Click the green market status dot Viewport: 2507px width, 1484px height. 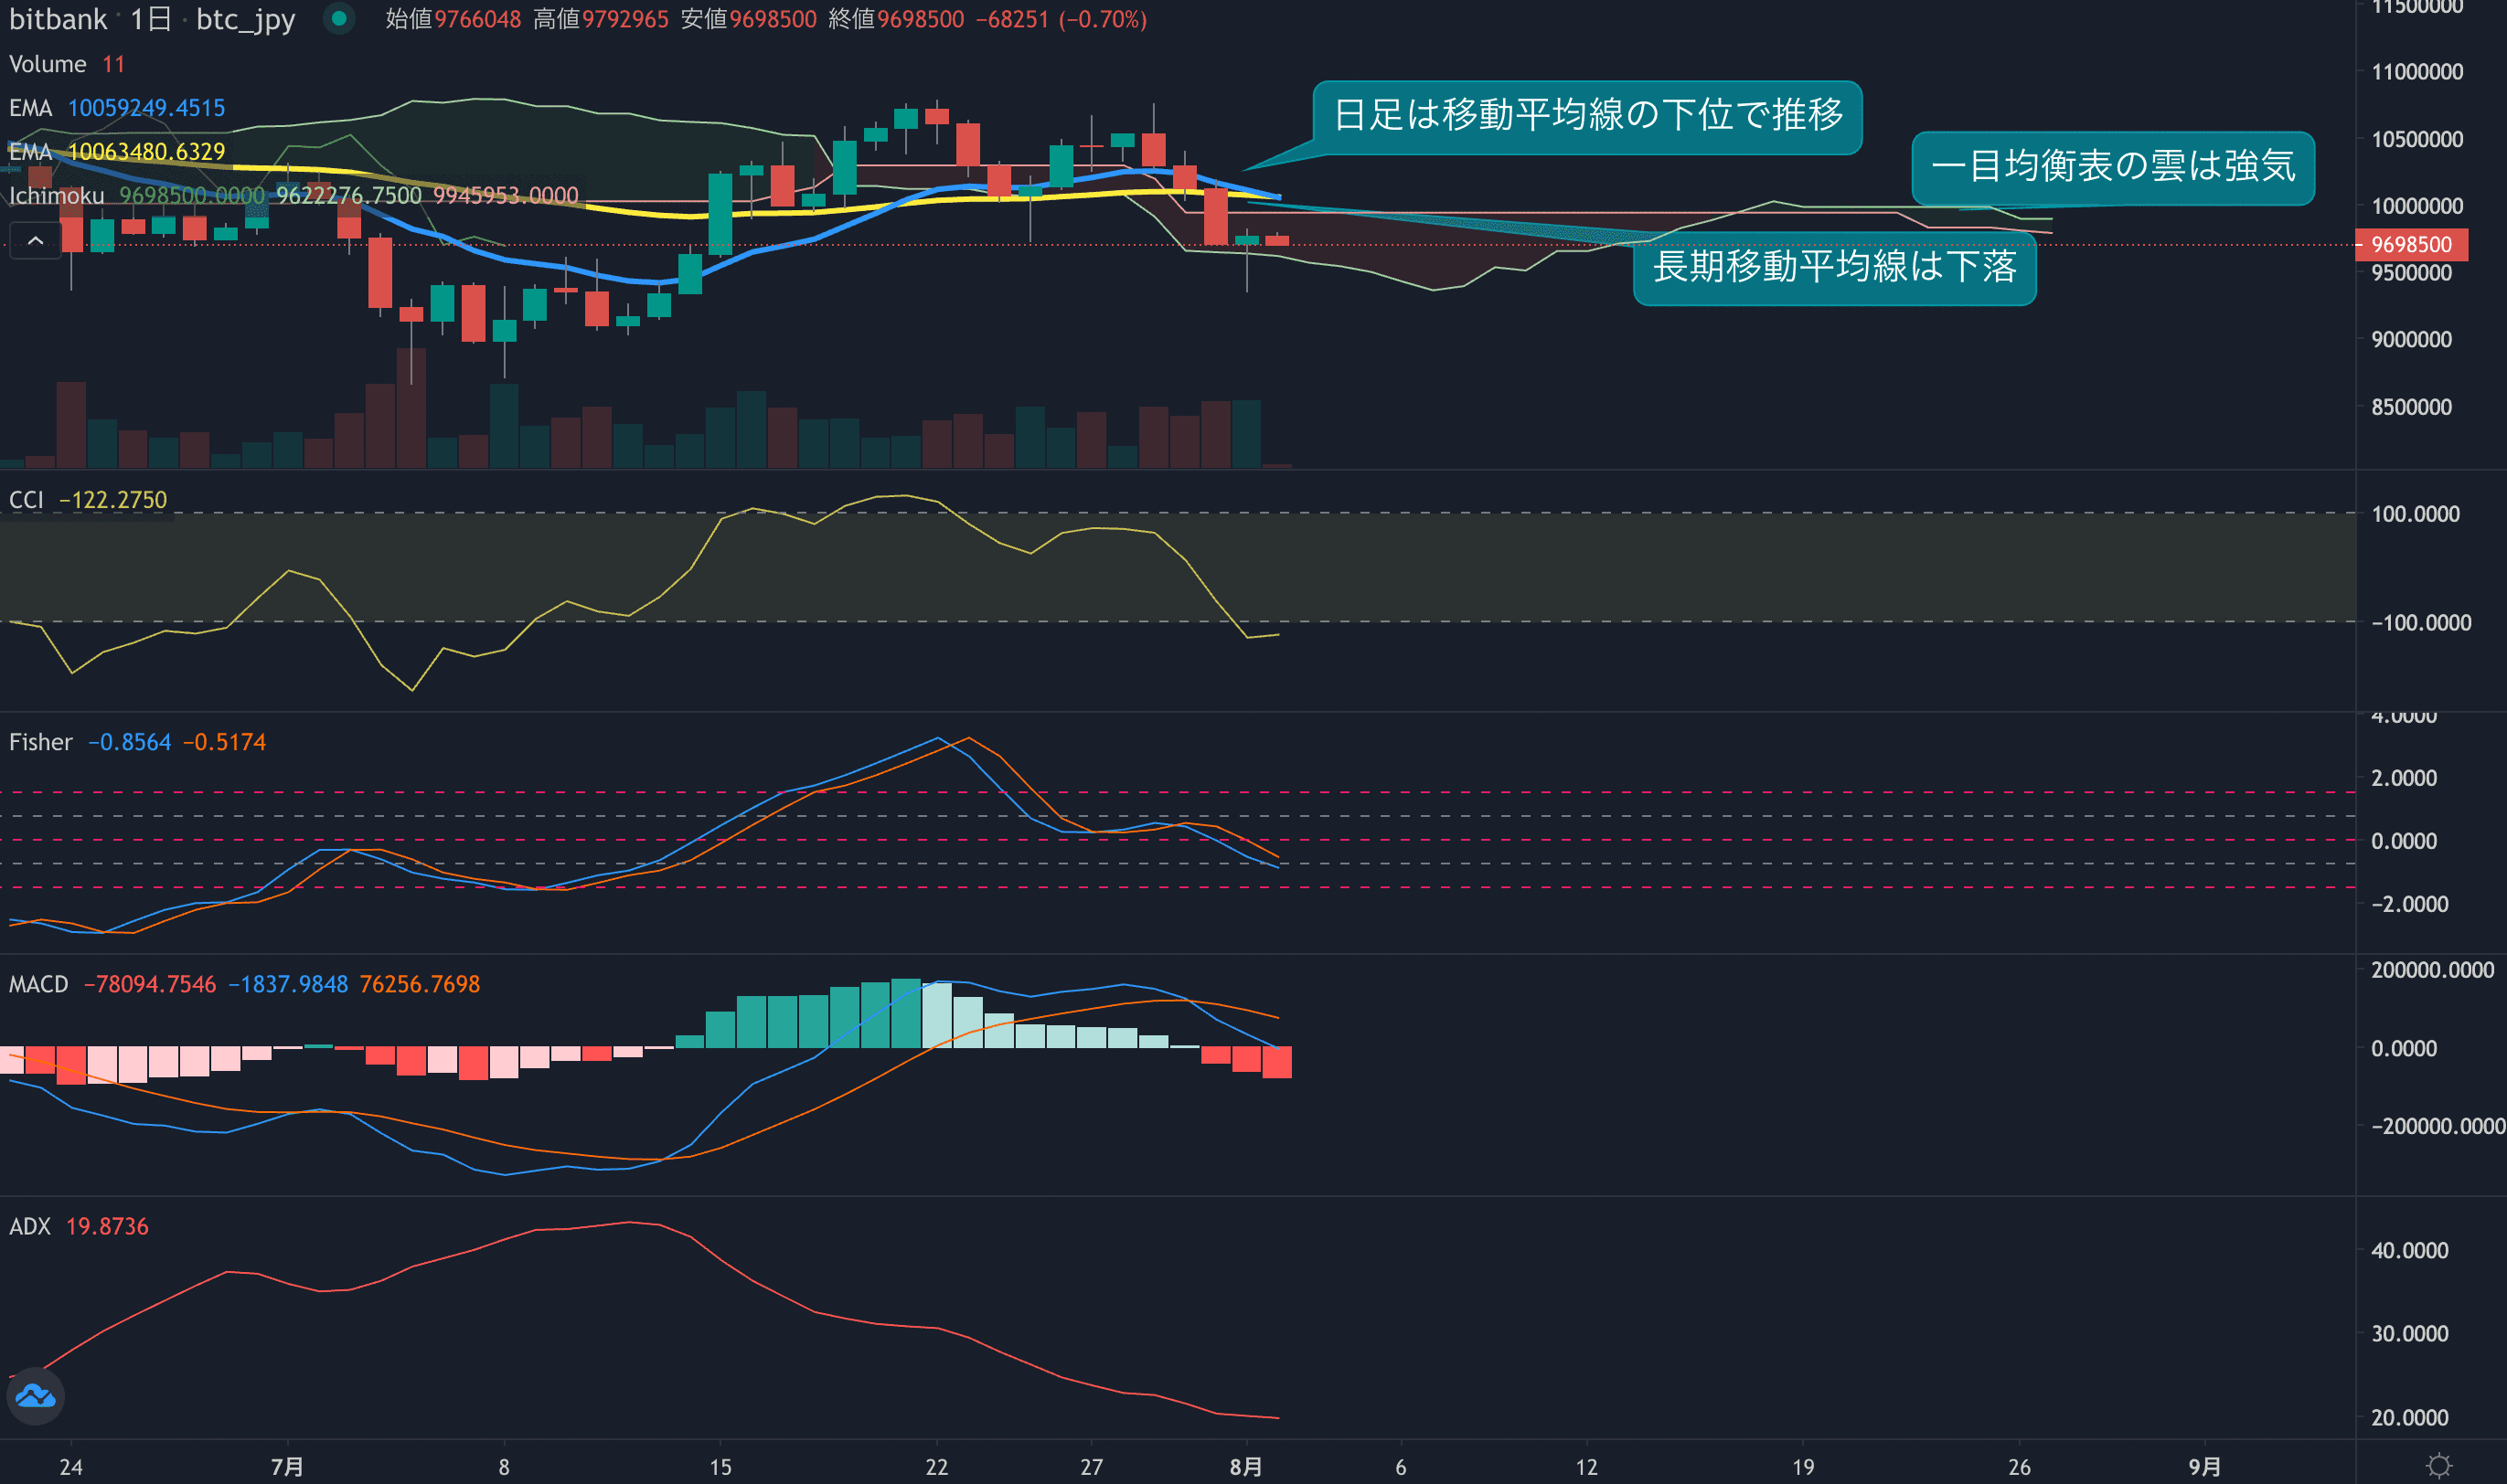pyautogui.click(x=339, y=18)
